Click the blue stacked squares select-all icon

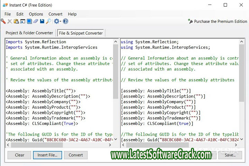click(29, 21)
